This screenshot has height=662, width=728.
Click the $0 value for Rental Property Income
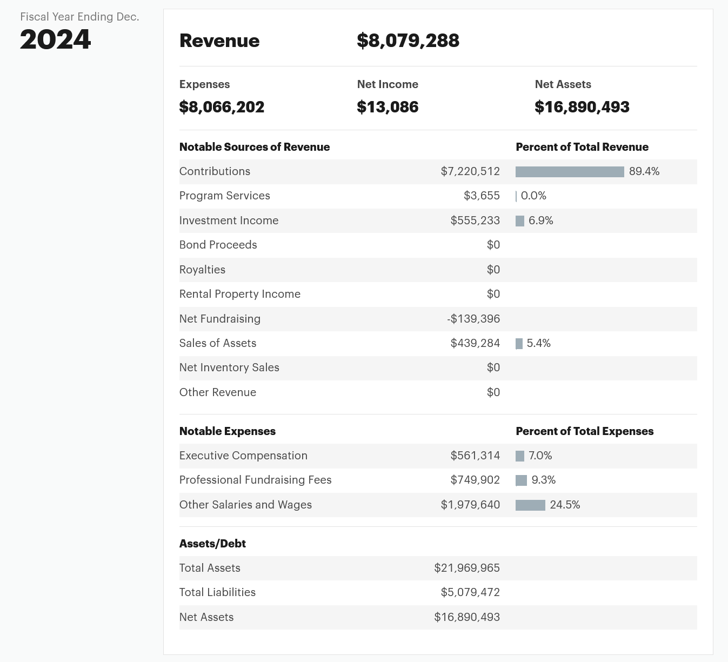pyautogui.click(x=493, y=294)
